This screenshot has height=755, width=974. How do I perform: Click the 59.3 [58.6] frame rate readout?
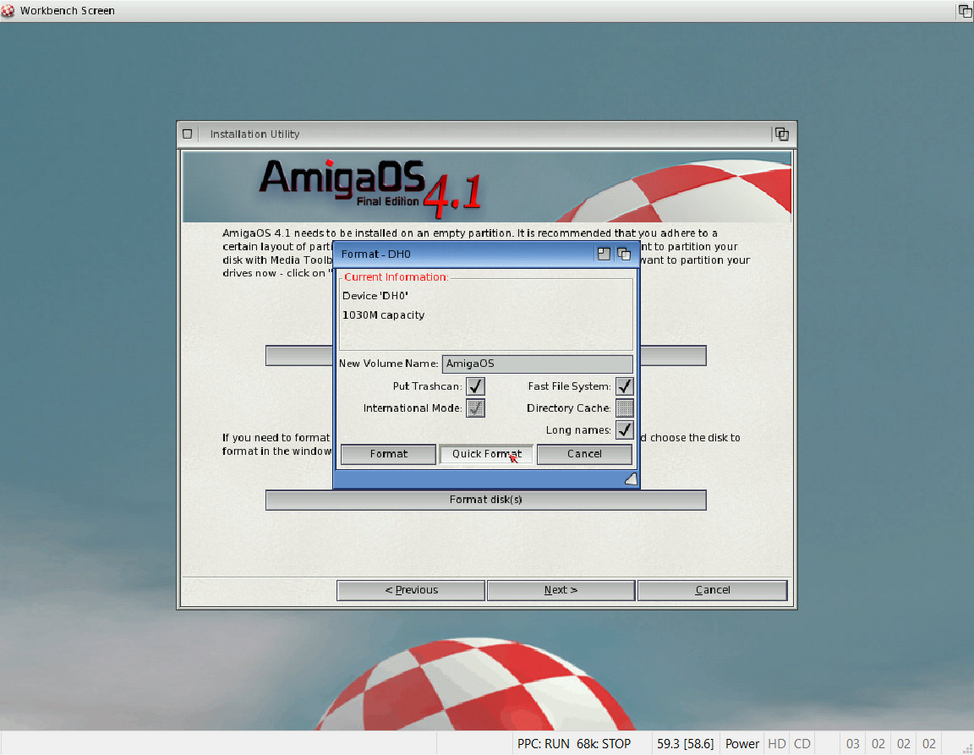tap(685, 744)
